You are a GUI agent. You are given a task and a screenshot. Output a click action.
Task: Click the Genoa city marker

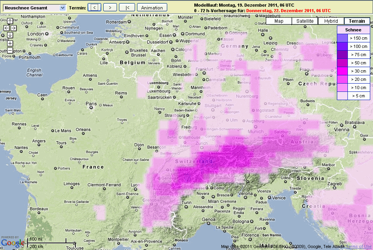coord(208,223)
